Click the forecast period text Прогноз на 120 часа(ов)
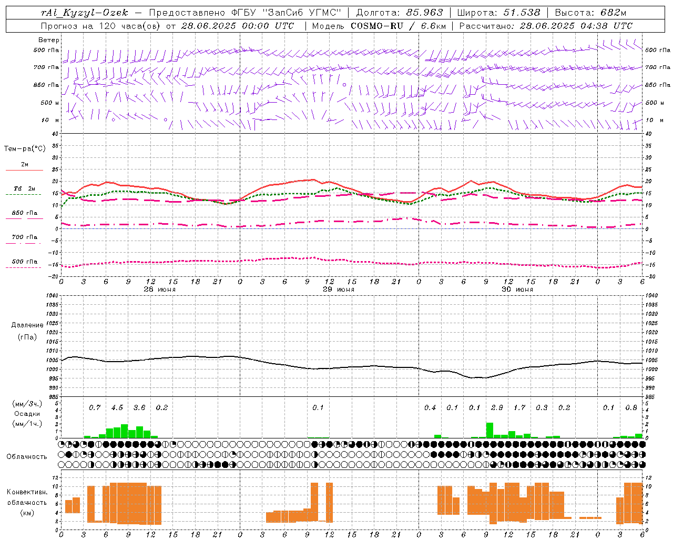The width and height of the screenshot is (673, 539). (x=101, y=26)
